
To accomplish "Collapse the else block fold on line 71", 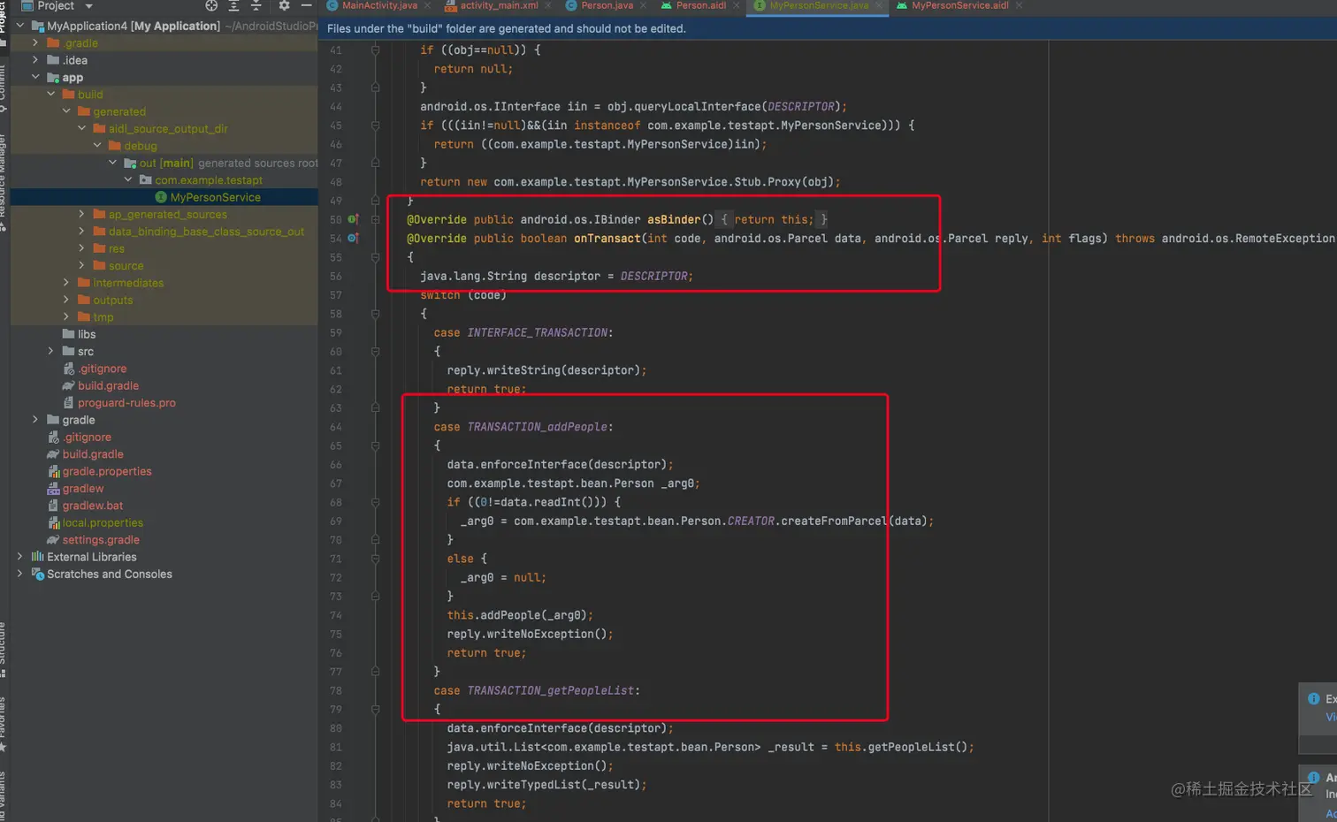I will (x=375, y=559).
